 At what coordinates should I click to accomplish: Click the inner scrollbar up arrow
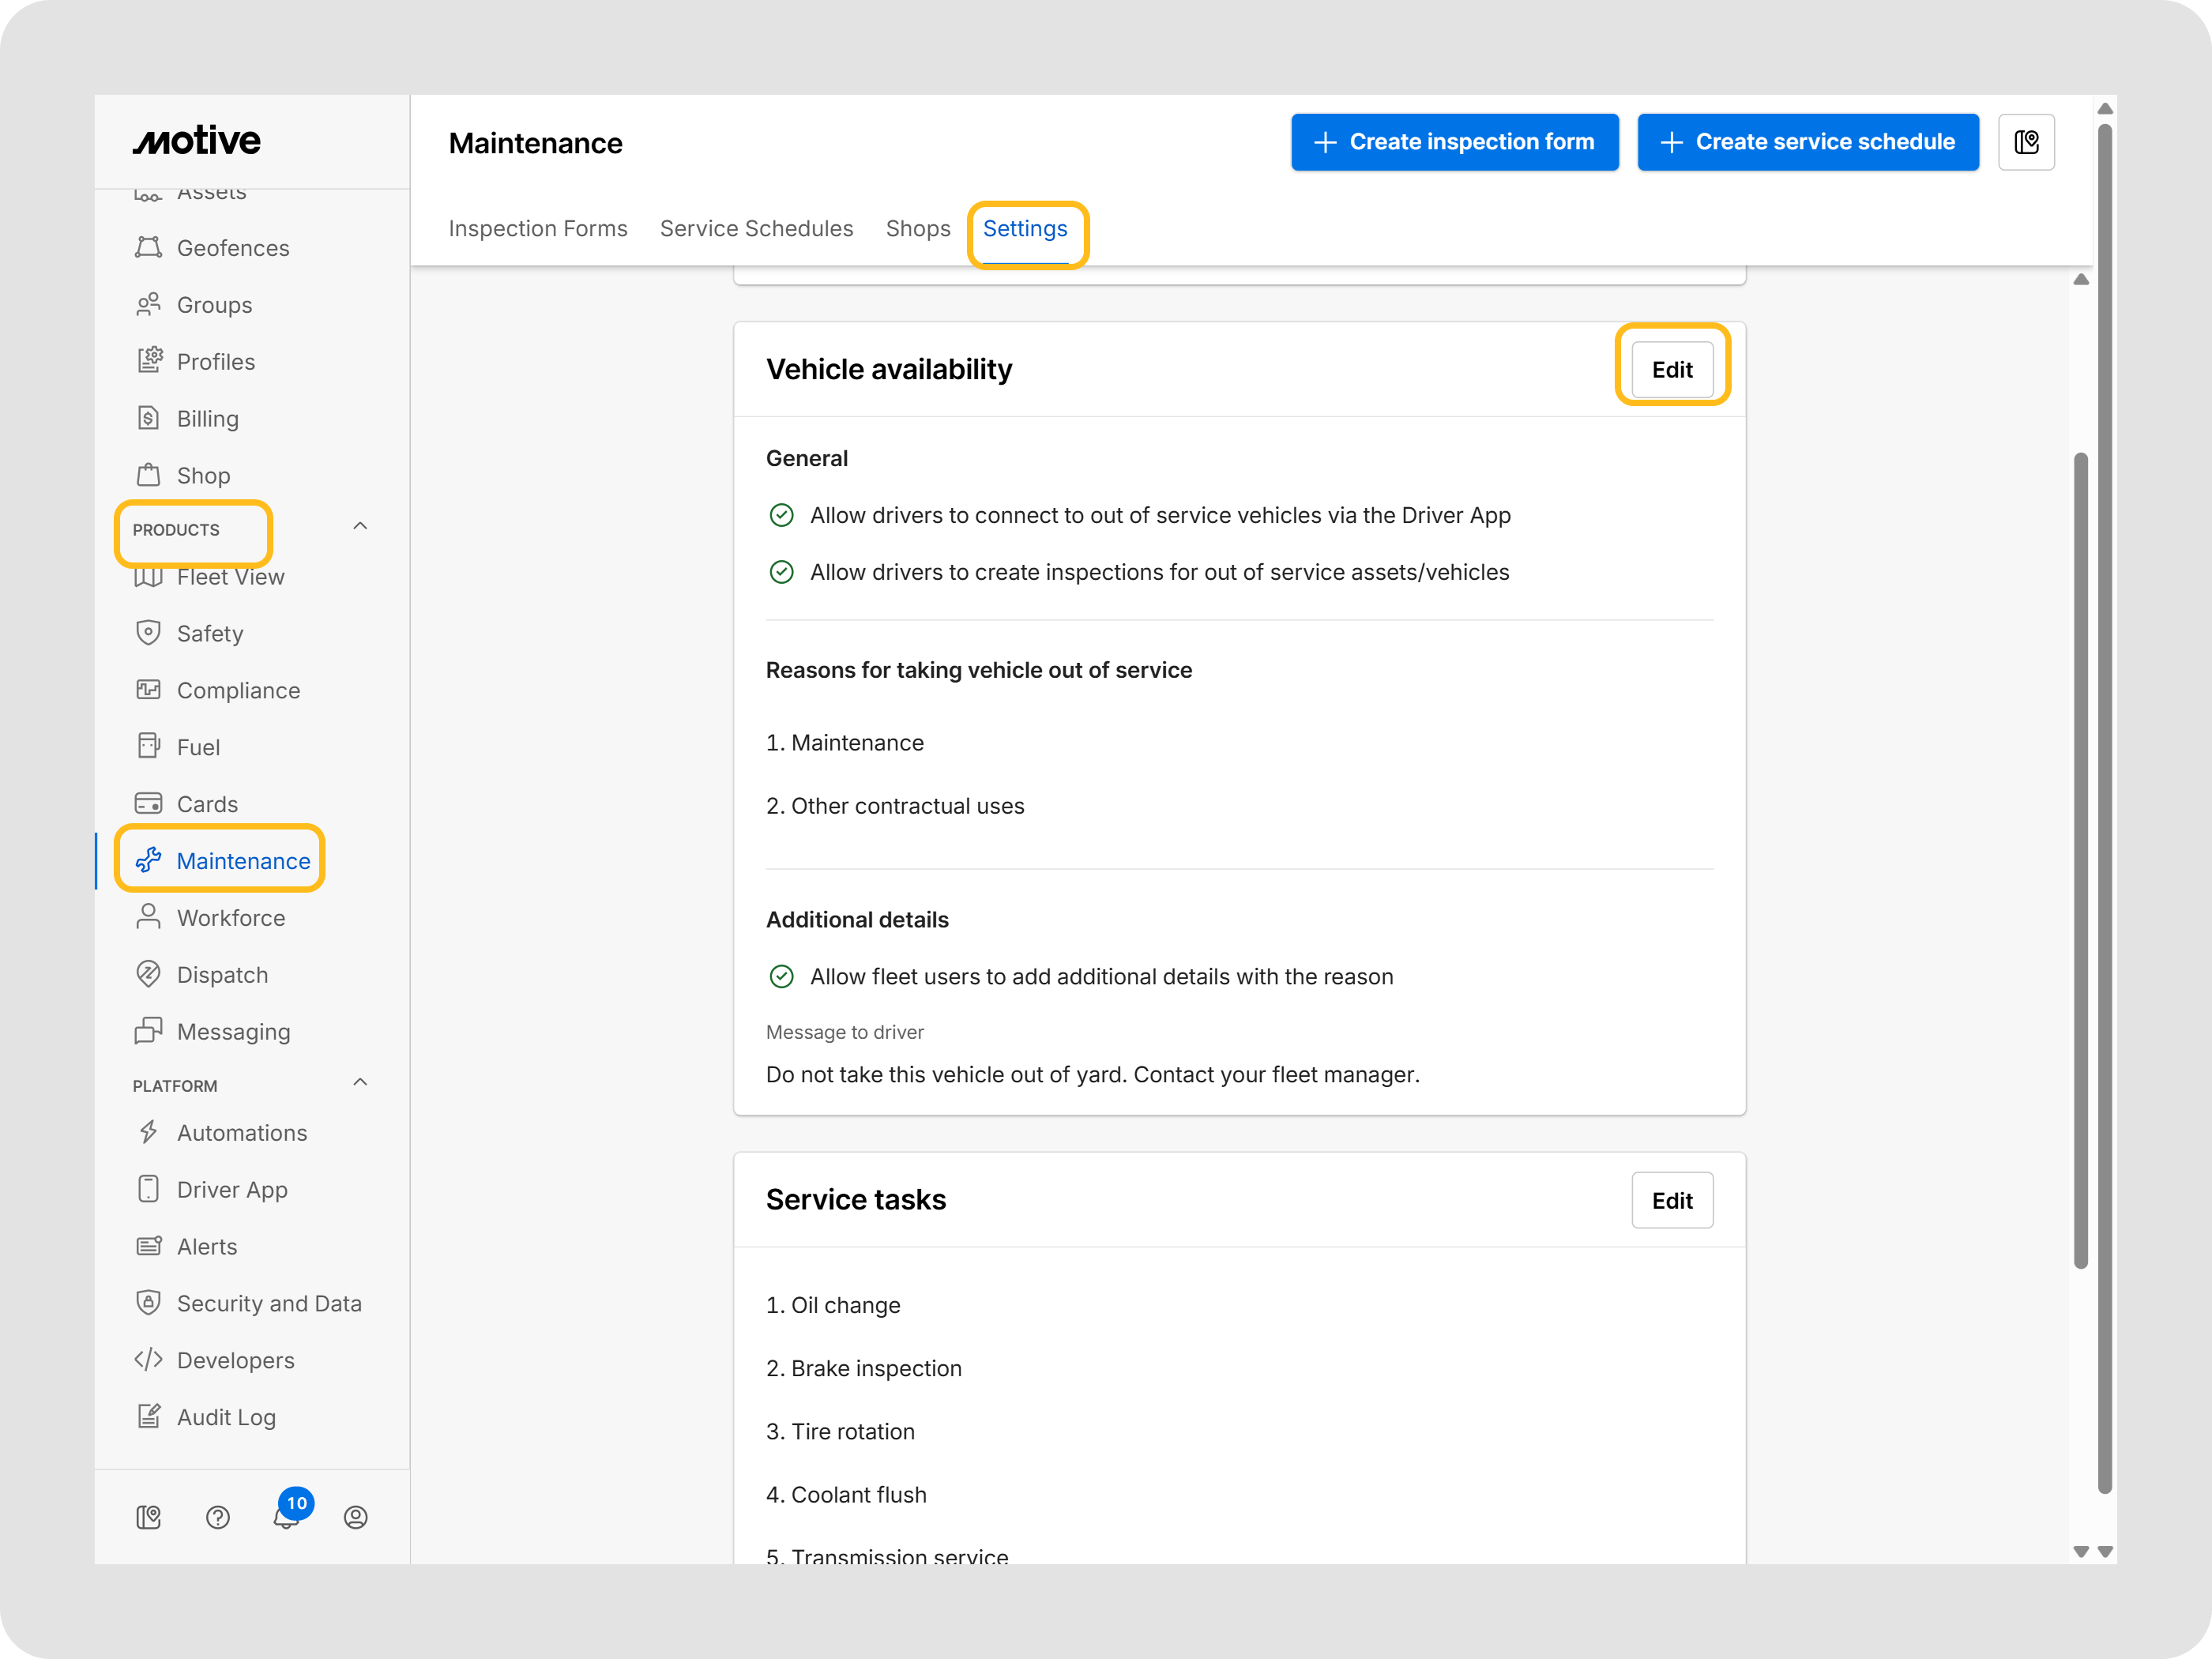coord(2081,280)
